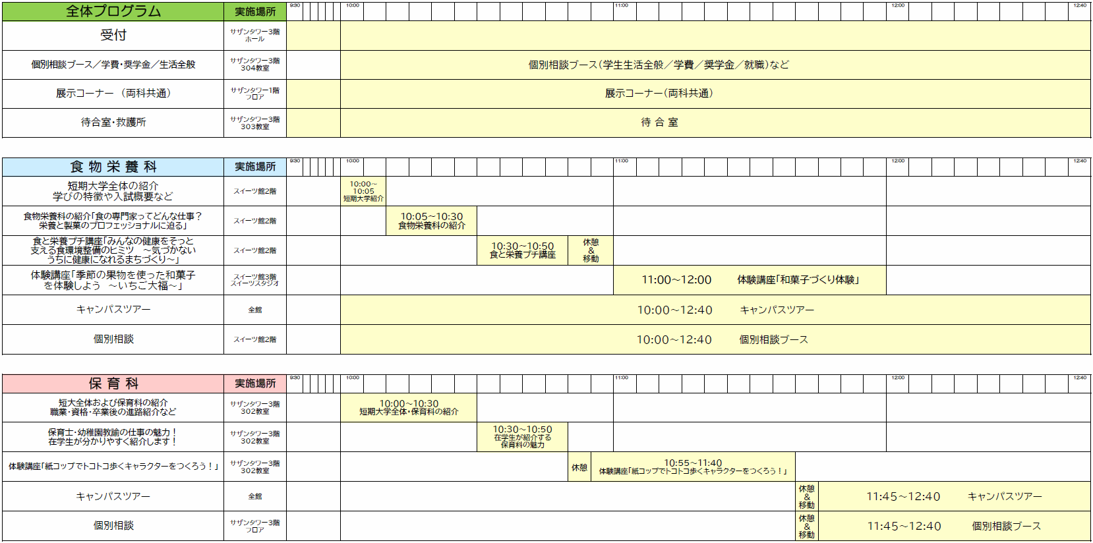
Task: Select the 10:55~11:40 紙コップ体験講座 block
Action: [693, 467]
